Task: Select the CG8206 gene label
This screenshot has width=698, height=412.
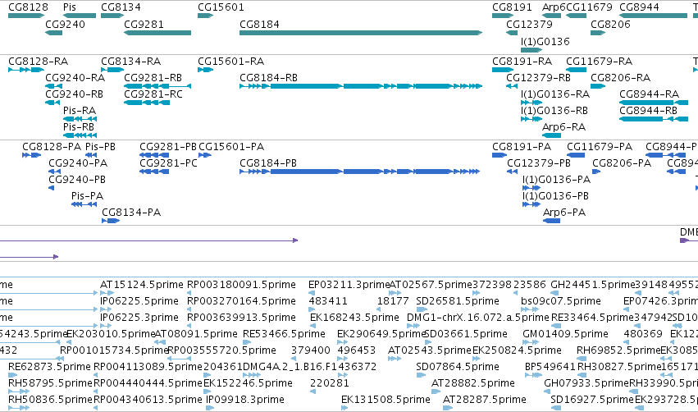Action: click(x=610, y=24)
